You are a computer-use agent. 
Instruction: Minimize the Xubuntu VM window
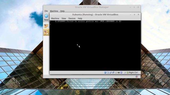130,15
